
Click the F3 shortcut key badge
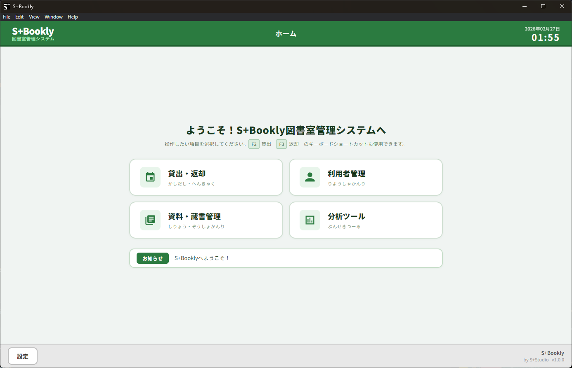(281, 144)
